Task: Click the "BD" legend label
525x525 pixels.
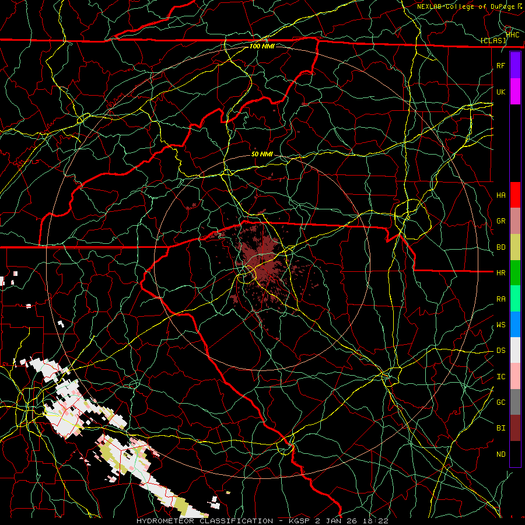Action: (x=501, y=247)
